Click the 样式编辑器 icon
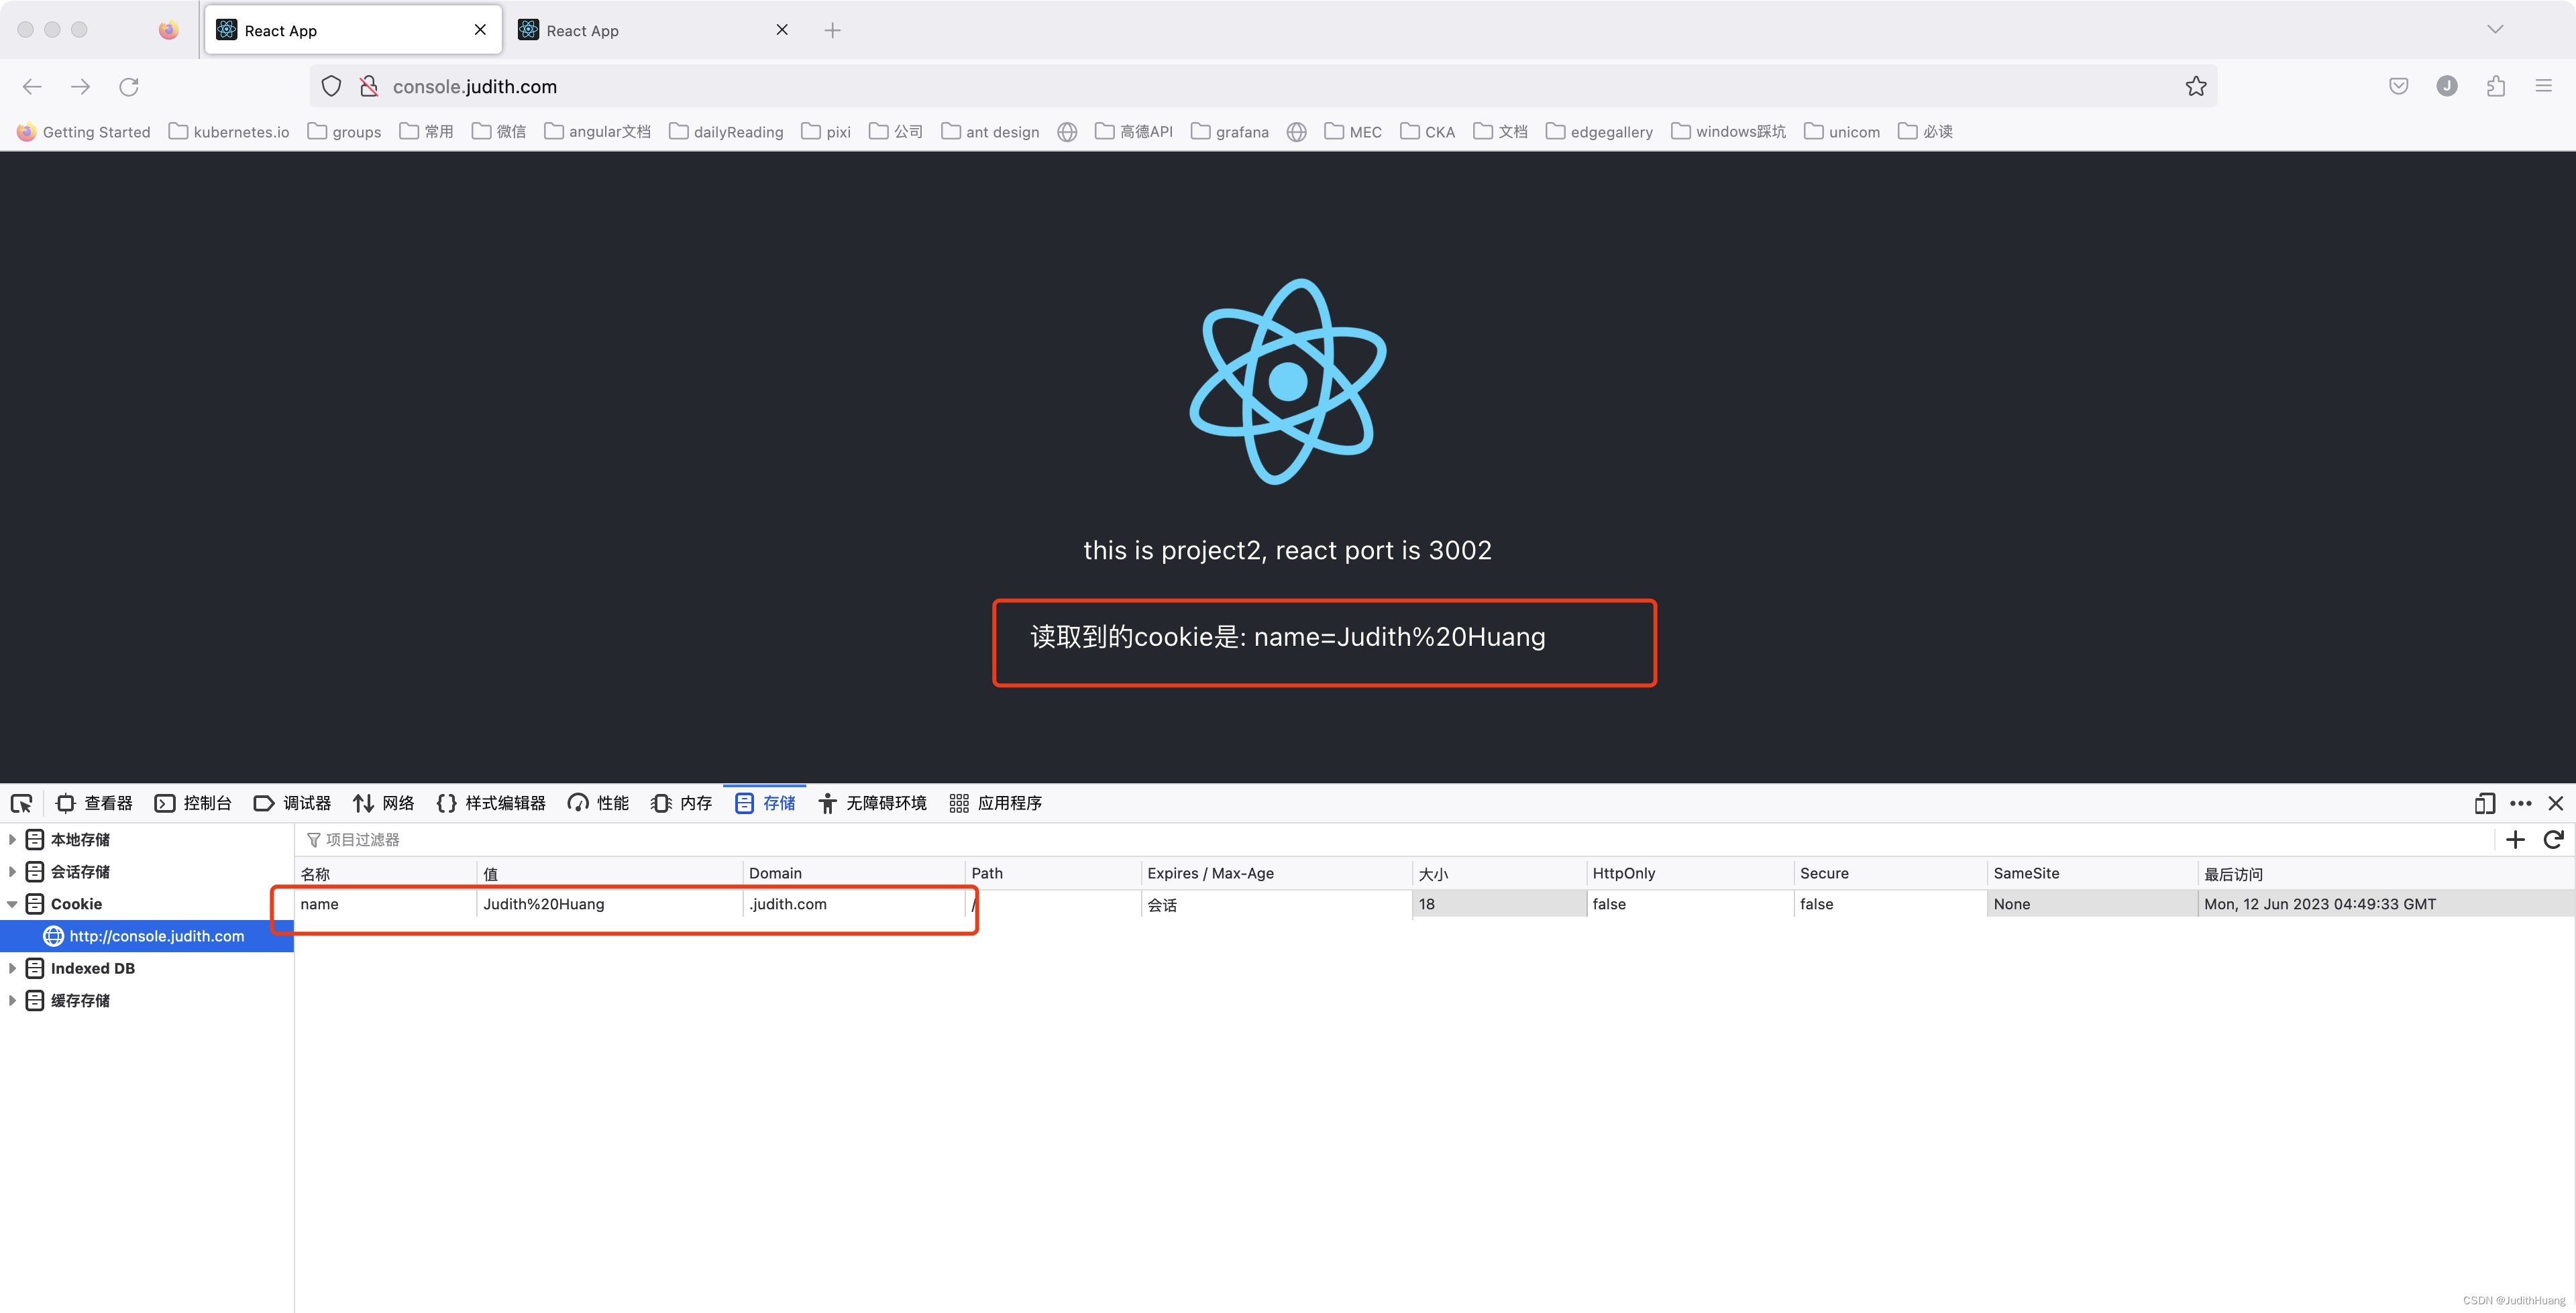2576x1313 pixels. coord(442,802)
